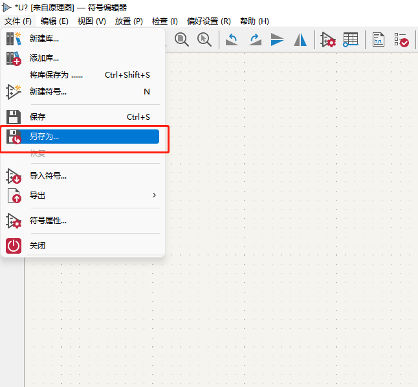Image resolution: width=418 pixels, height=387 pixels.
Task: Open the 编辑 (E) menu
Action: coord(54,21)
